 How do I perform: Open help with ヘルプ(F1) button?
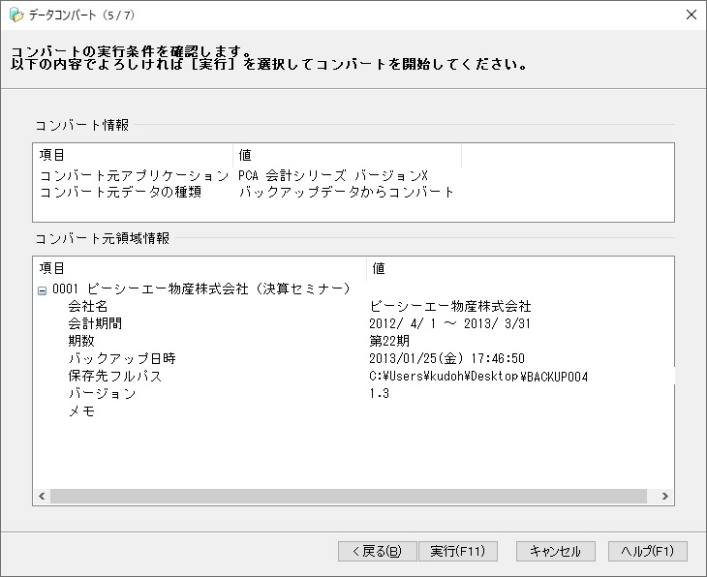click(x=648, y=551)
